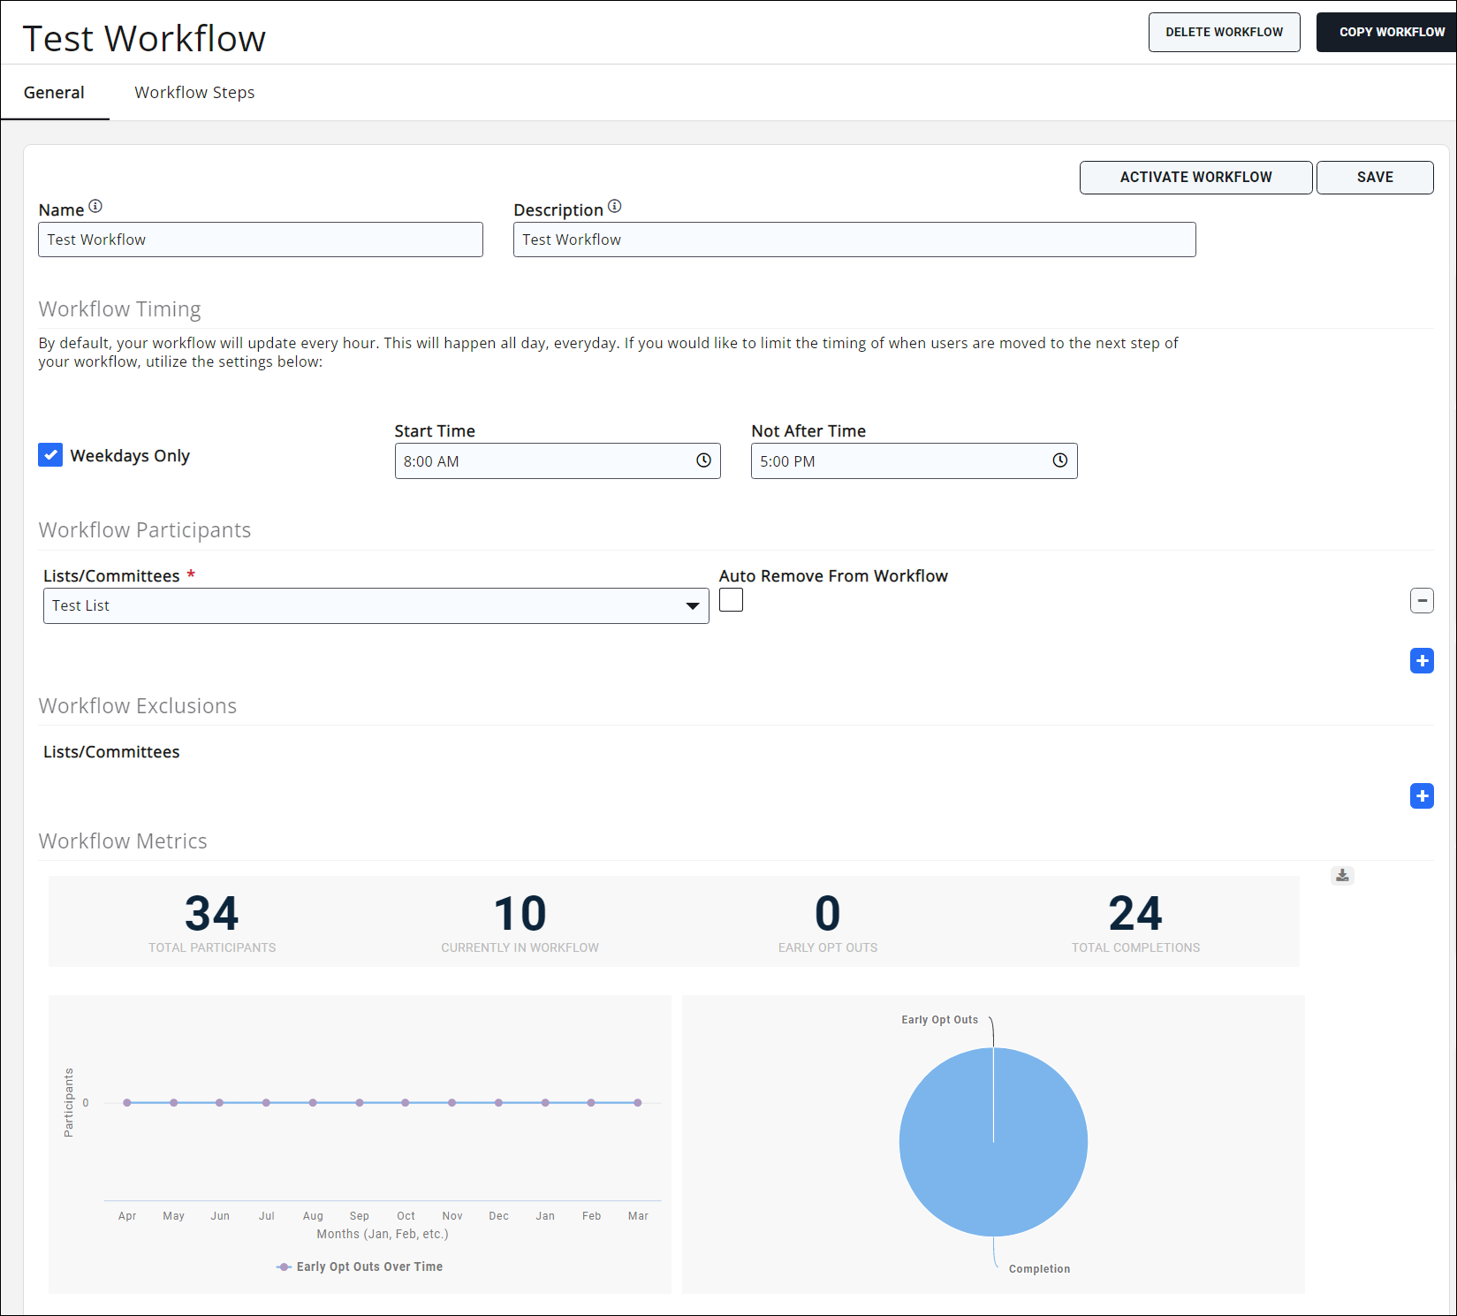Add a new Workflow Participants list
This screenshot has height=1316, width=1457.
click(x=1421, y=661)
